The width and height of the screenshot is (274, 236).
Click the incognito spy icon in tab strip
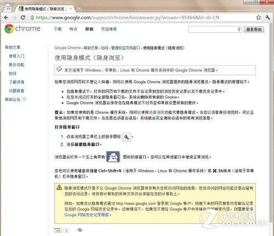point(8,8)
